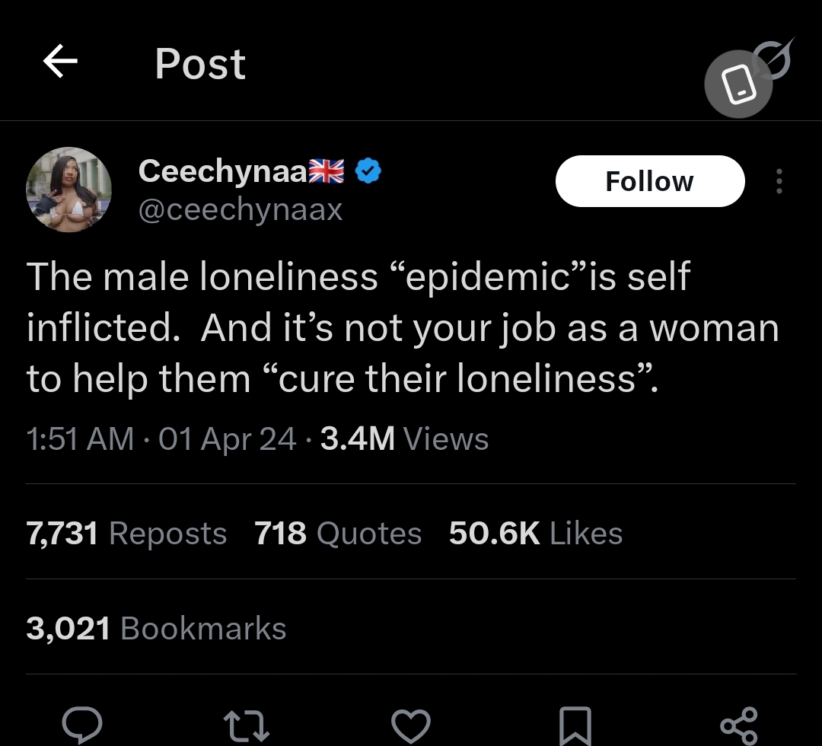
Task: Repost using the retweet arrows icon
Action: (247, 725)
